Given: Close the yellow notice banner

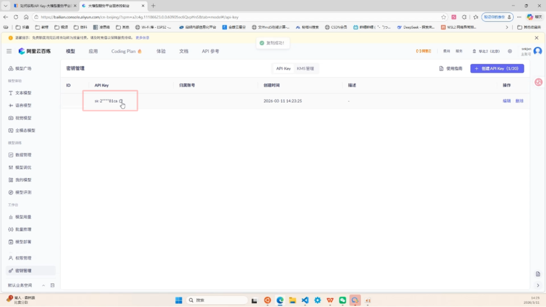Looking at the screenshot, I should click(x=536, y=37).
